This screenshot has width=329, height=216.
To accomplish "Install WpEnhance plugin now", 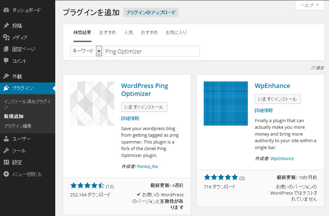I will (x=278, y=99).
